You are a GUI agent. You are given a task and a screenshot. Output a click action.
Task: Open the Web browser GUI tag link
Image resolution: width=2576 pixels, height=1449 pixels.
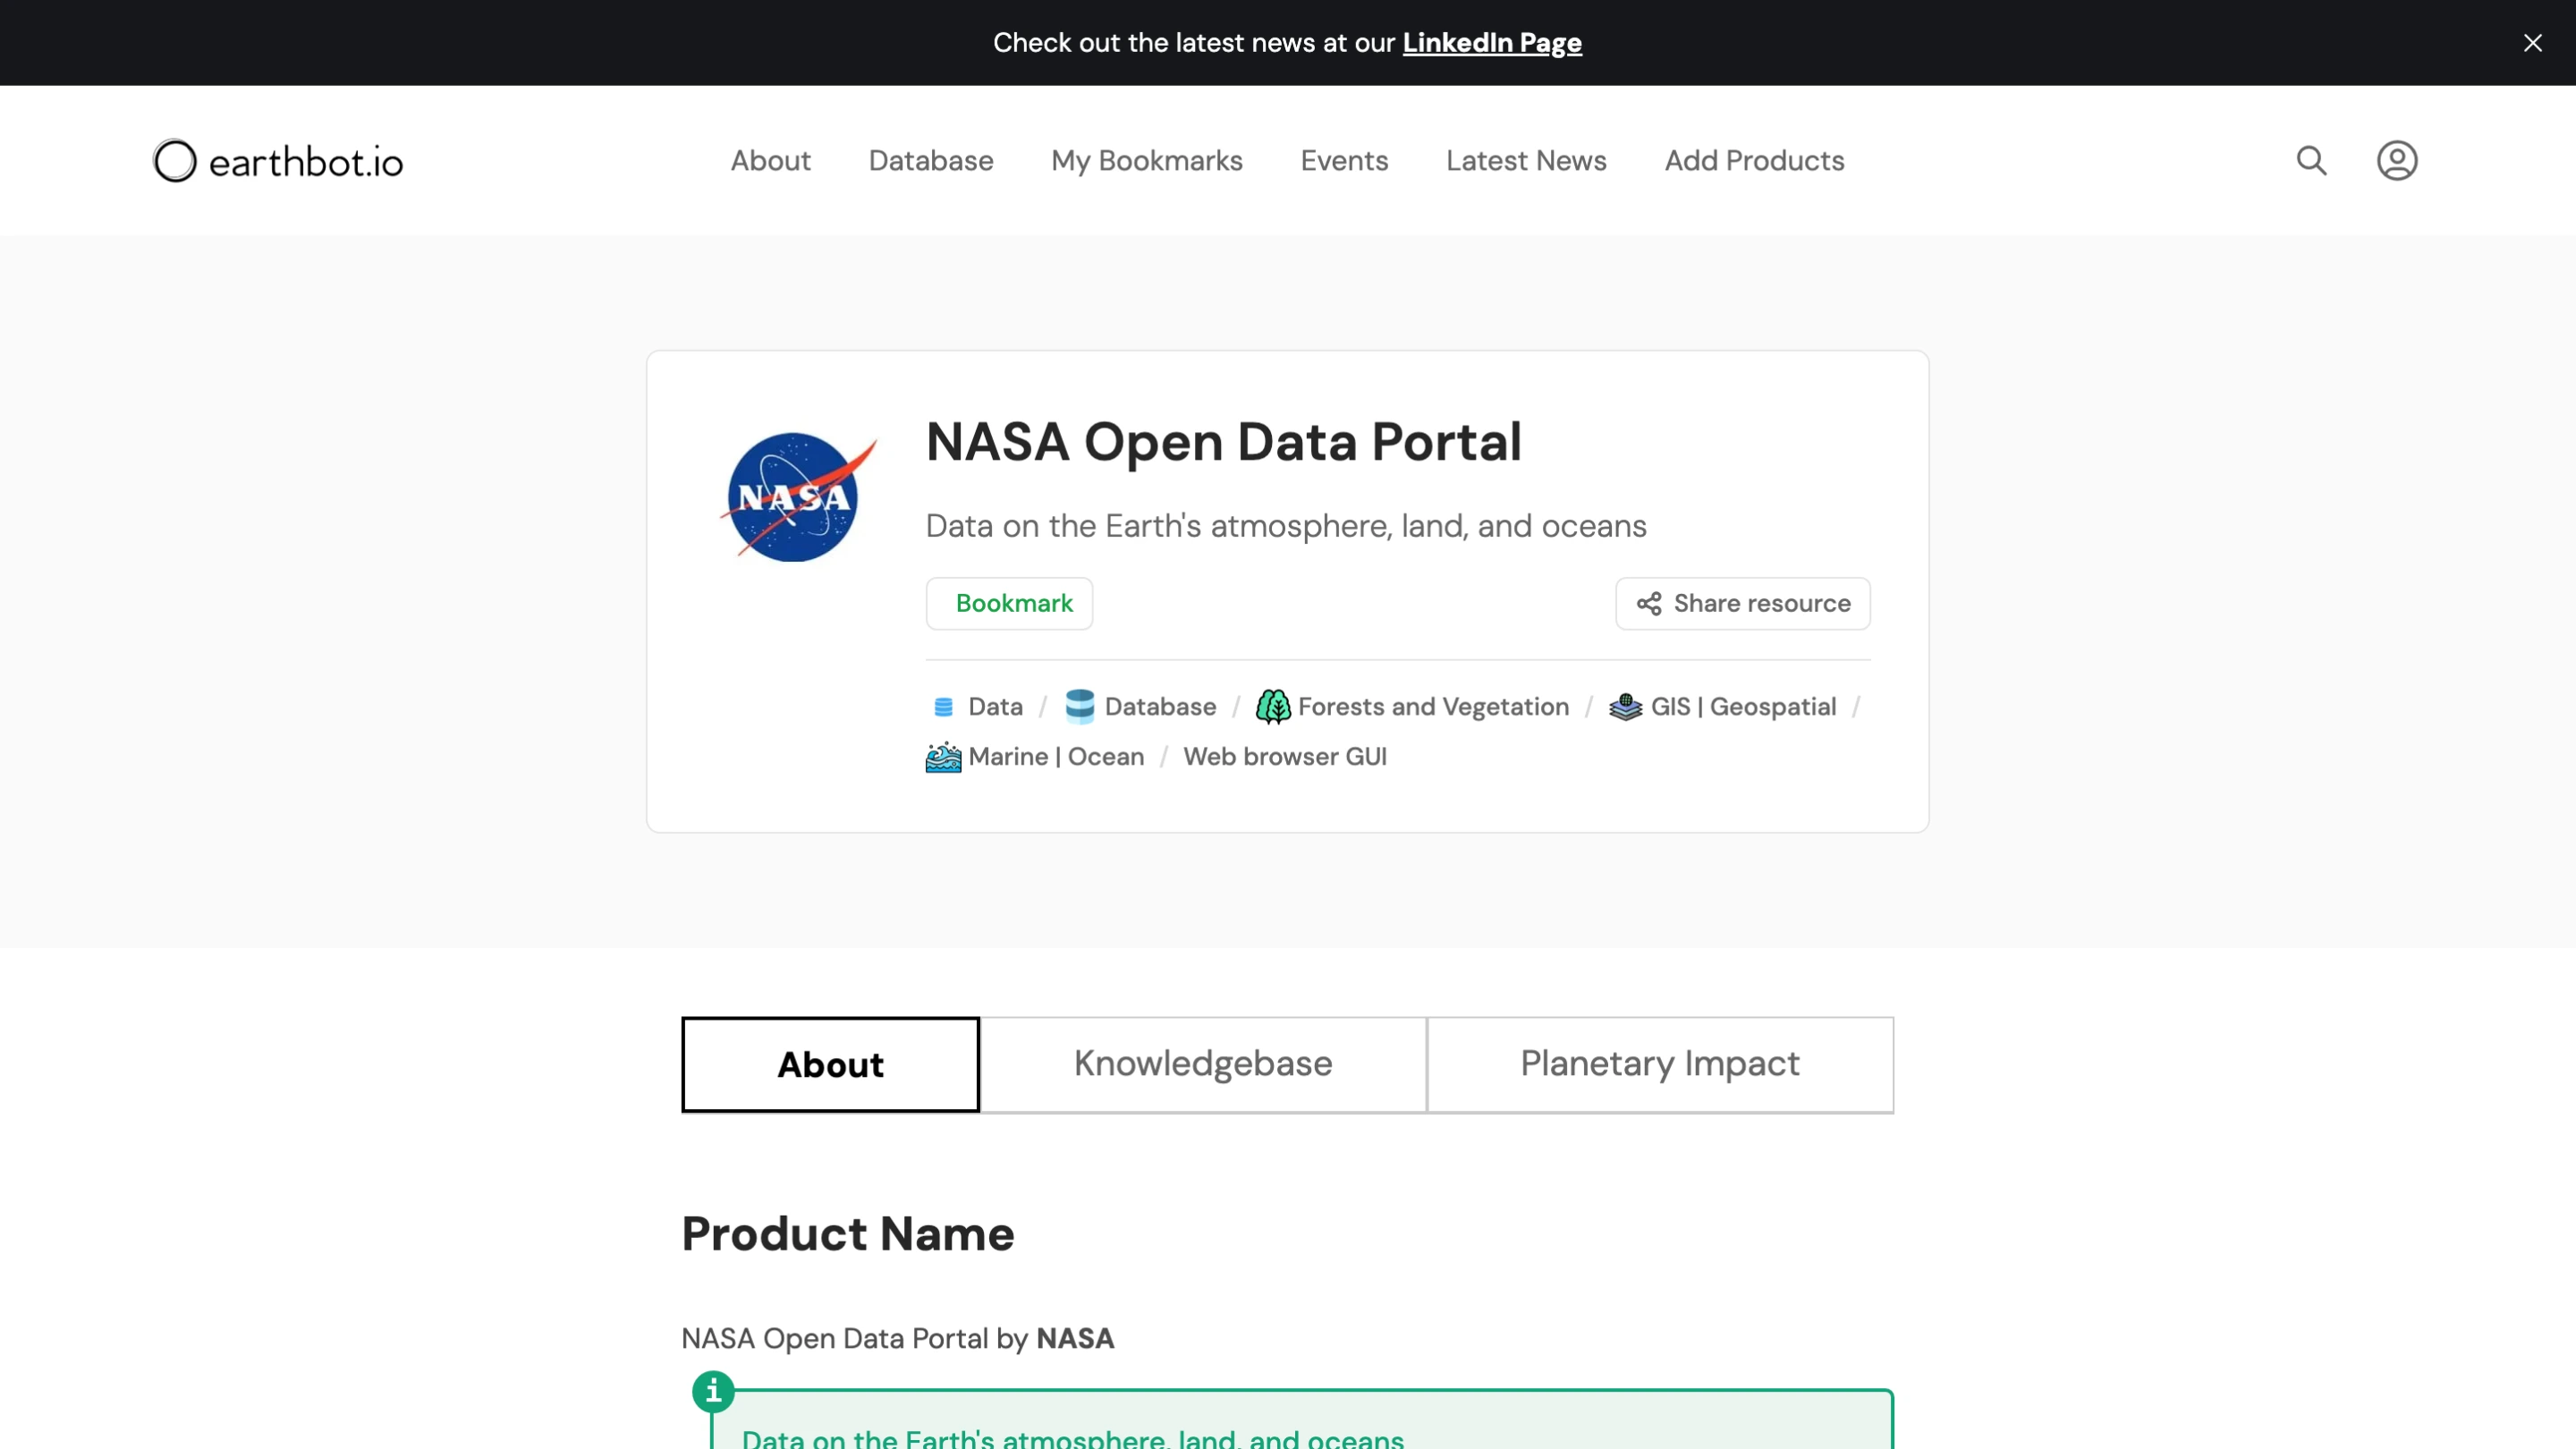(1285, 757)
